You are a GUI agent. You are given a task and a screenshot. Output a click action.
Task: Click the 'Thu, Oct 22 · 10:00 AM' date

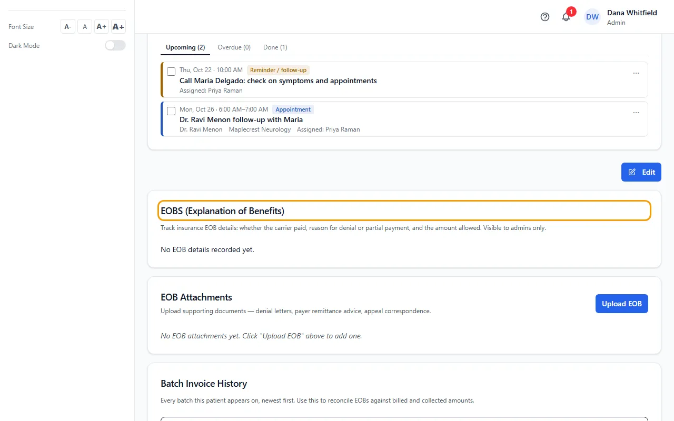click(x=211, y=70)
